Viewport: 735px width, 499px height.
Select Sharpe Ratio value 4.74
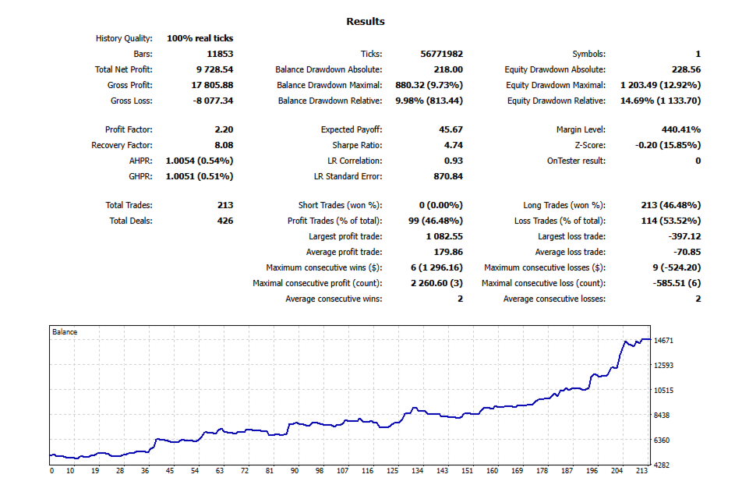coord(454,145)
